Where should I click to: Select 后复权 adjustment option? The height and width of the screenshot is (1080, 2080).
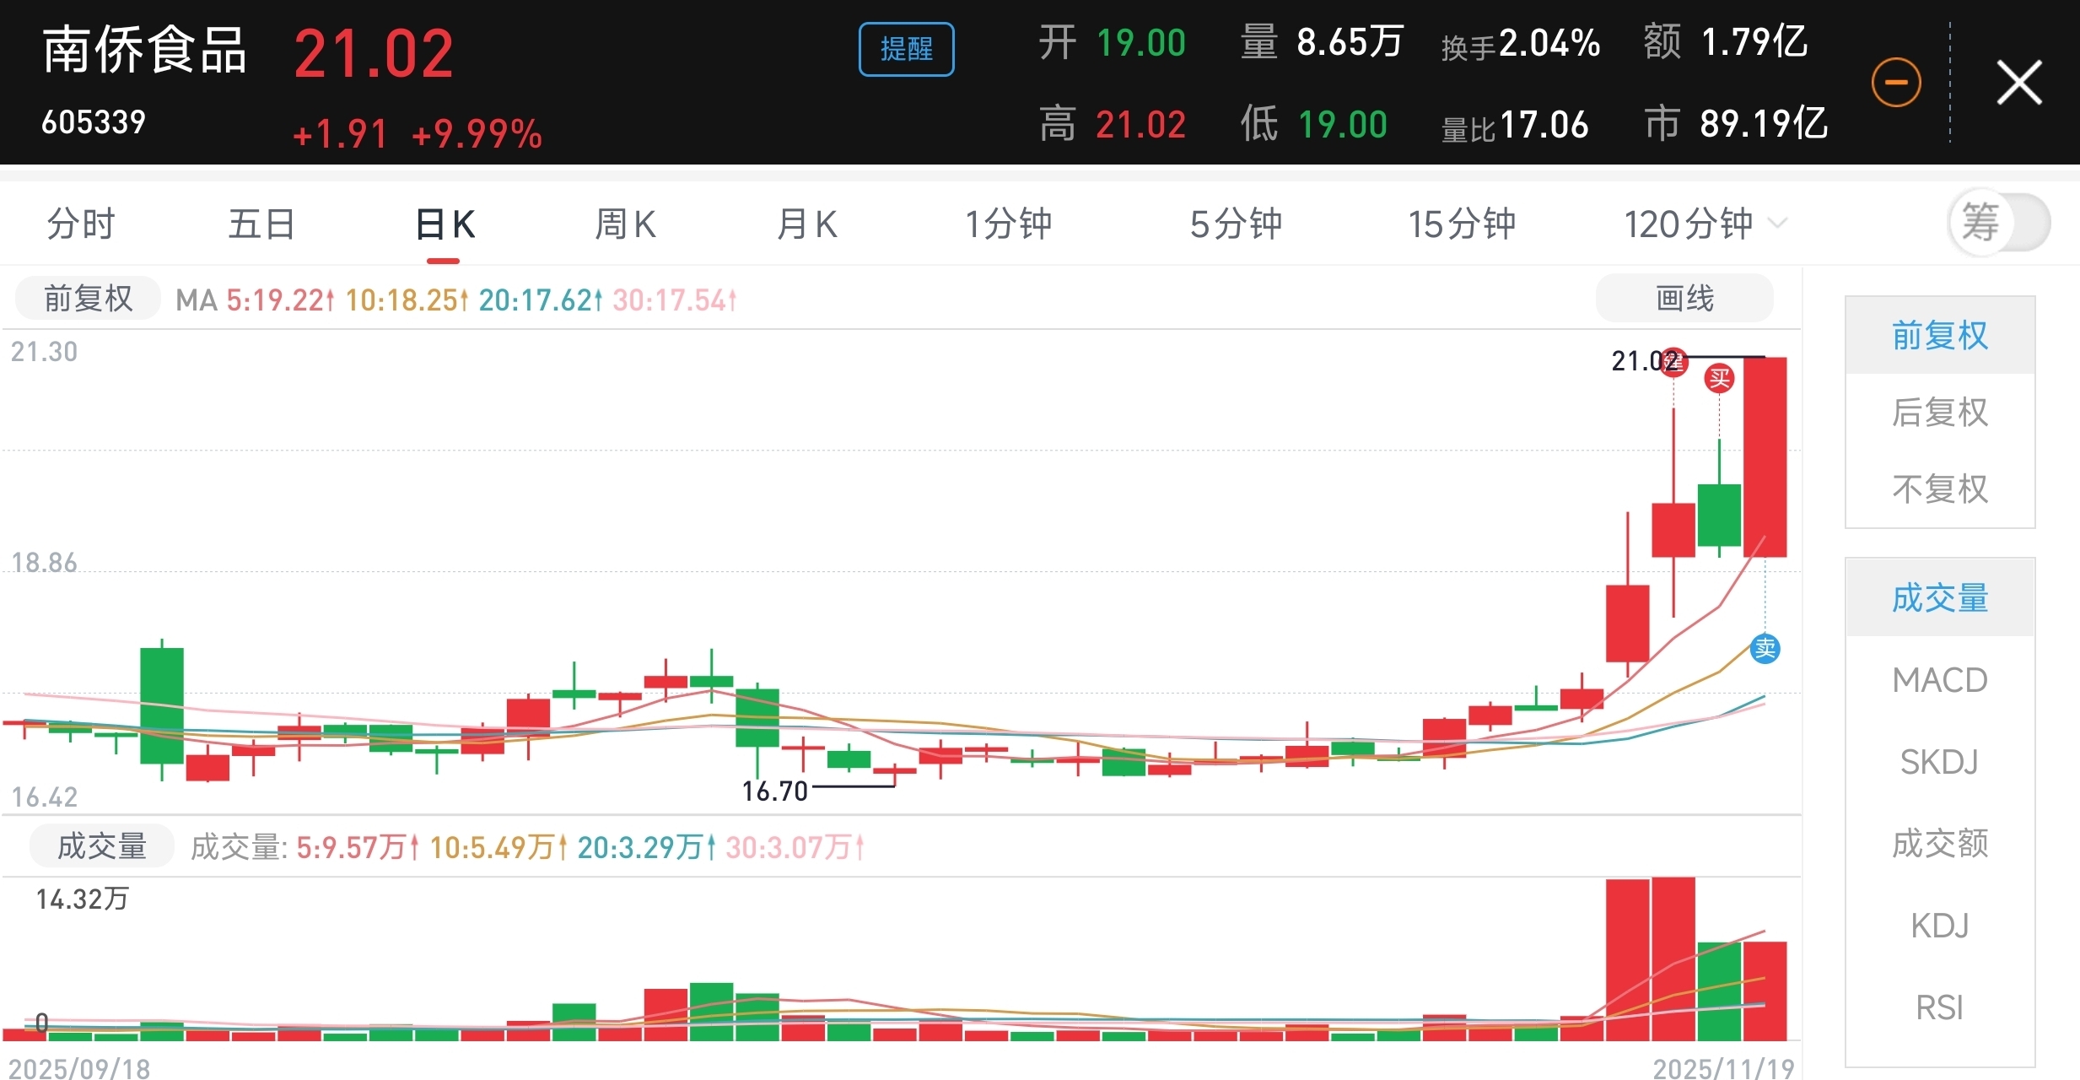tap(1939, 413)
